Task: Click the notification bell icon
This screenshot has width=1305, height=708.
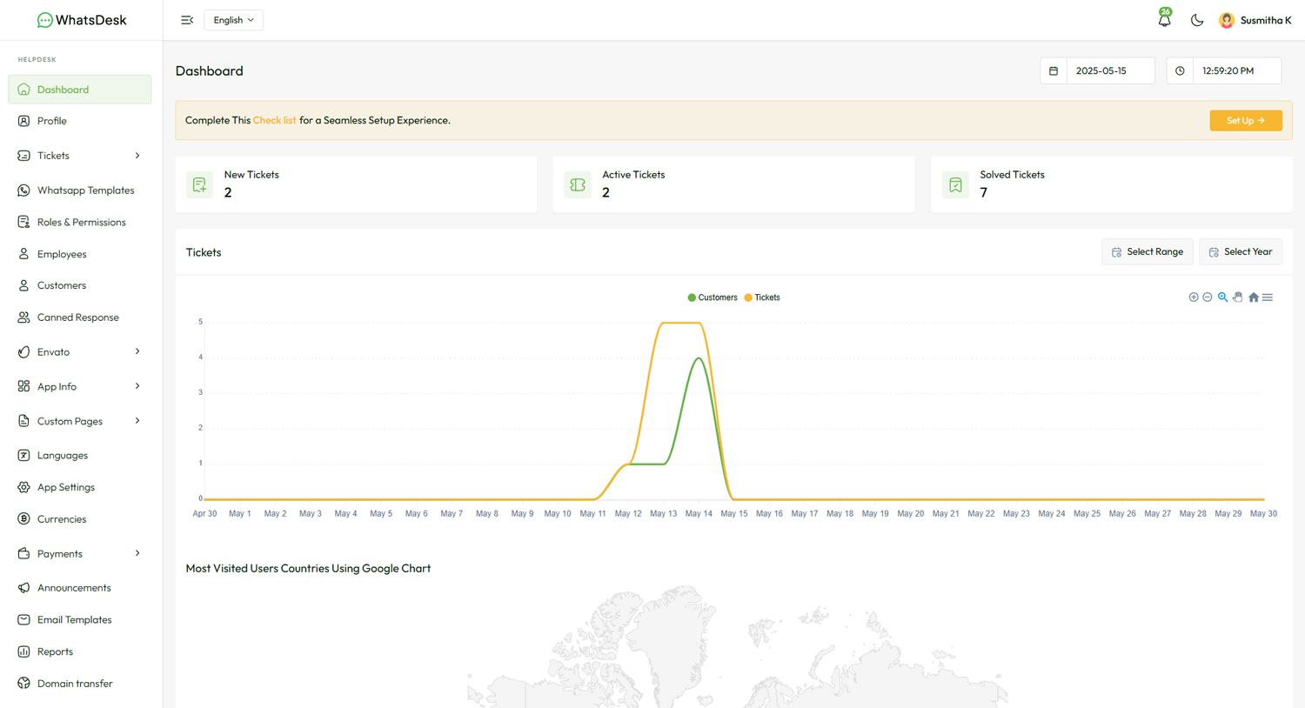Action: (1164, 20)
